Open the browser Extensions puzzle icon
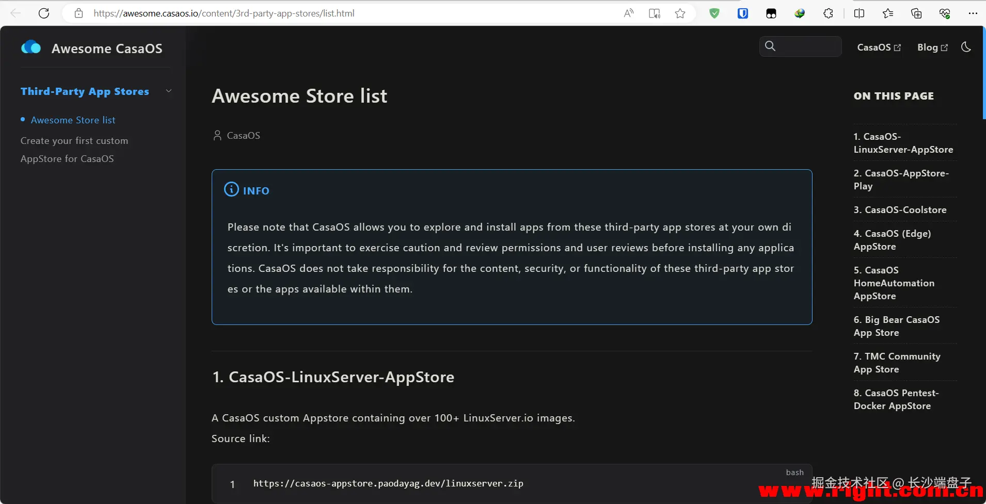986x504 pixels. point(828,13)
